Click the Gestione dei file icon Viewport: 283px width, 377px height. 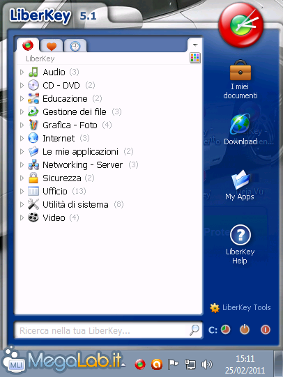pyautogui.click(x=33, y=111)
